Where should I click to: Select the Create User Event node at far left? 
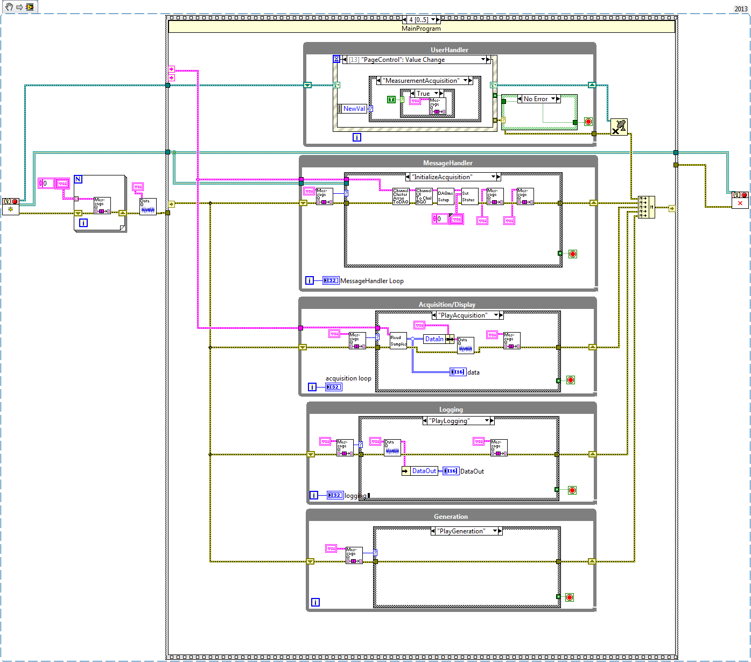click(11, 206)
